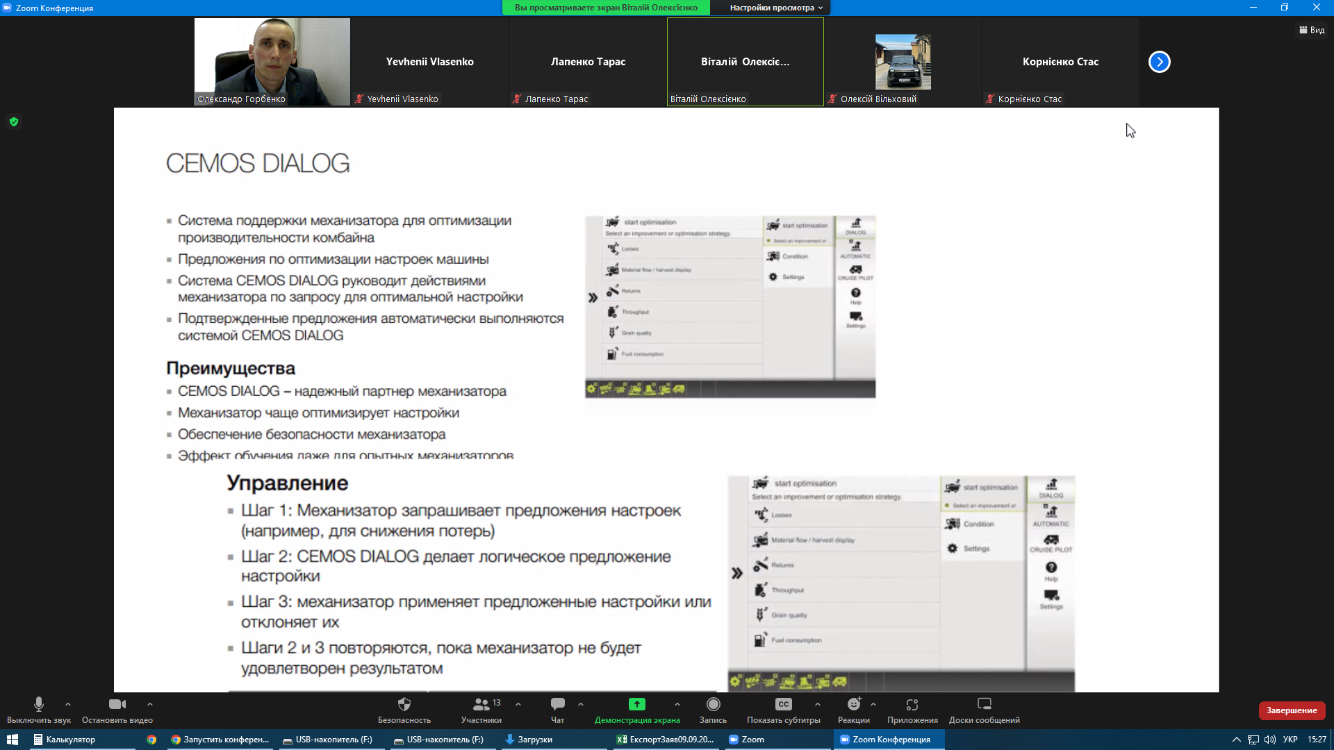
Task: Open video options arrow next to camera
Action: [x=150, y=704]
